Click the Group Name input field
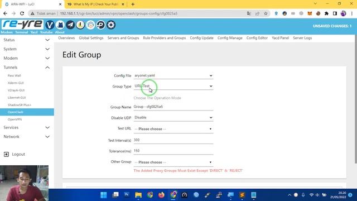The height and width of the screenshot is (201, 357). [x=173, y=107]
